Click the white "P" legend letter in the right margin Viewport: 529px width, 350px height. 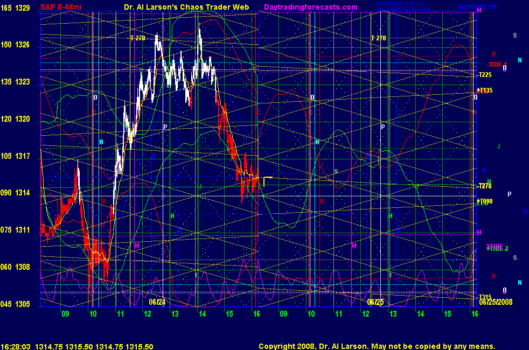510,194
